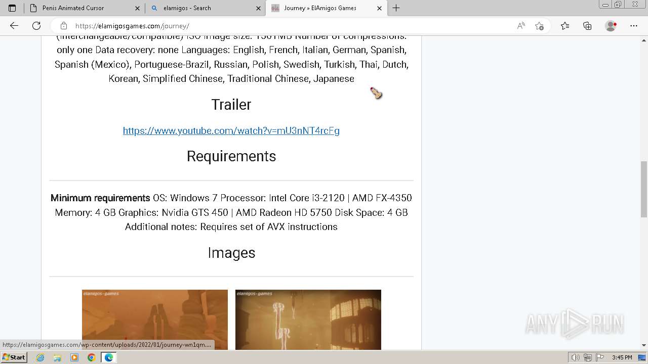View site information lock icon
The height and width of the screenshot is (364, 648).
(x=63, y=26)
